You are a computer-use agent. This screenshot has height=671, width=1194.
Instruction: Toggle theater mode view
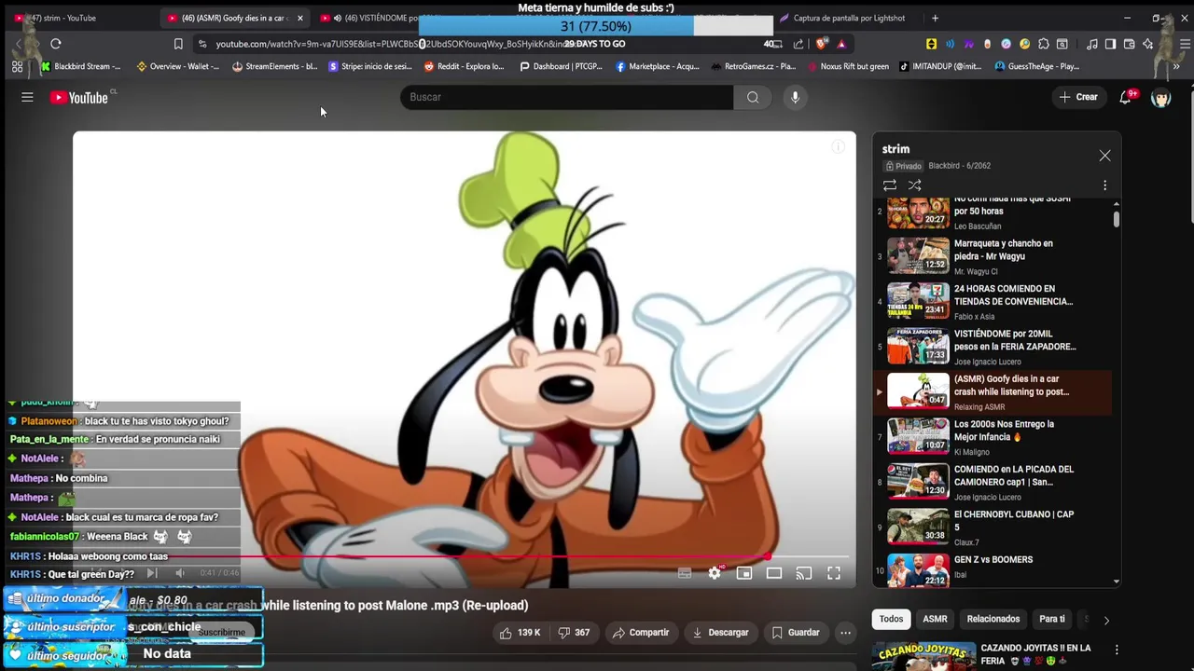coord(774,573)
